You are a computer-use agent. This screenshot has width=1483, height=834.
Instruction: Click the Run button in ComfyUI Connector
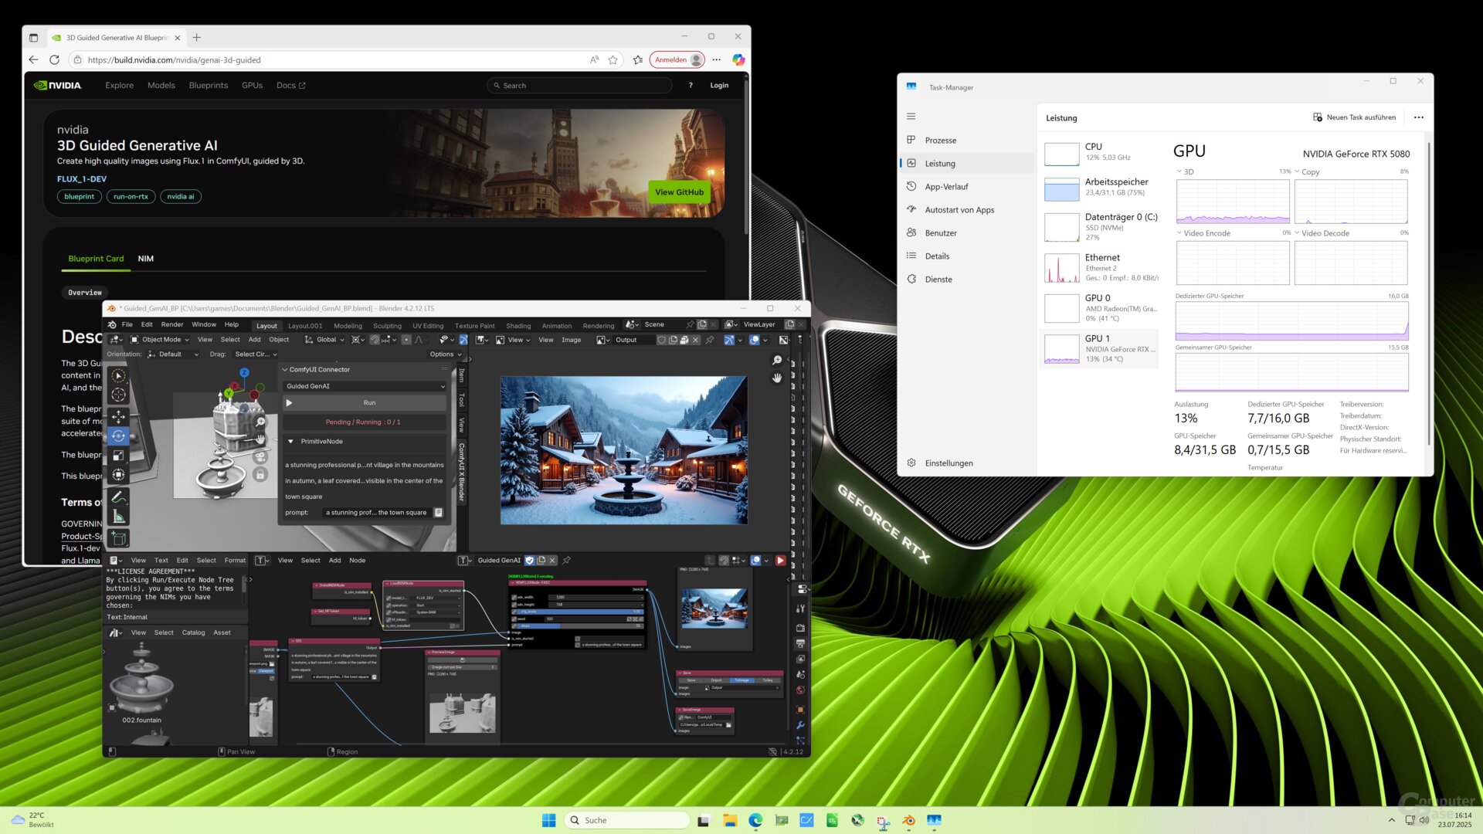[x=368, y=402]
